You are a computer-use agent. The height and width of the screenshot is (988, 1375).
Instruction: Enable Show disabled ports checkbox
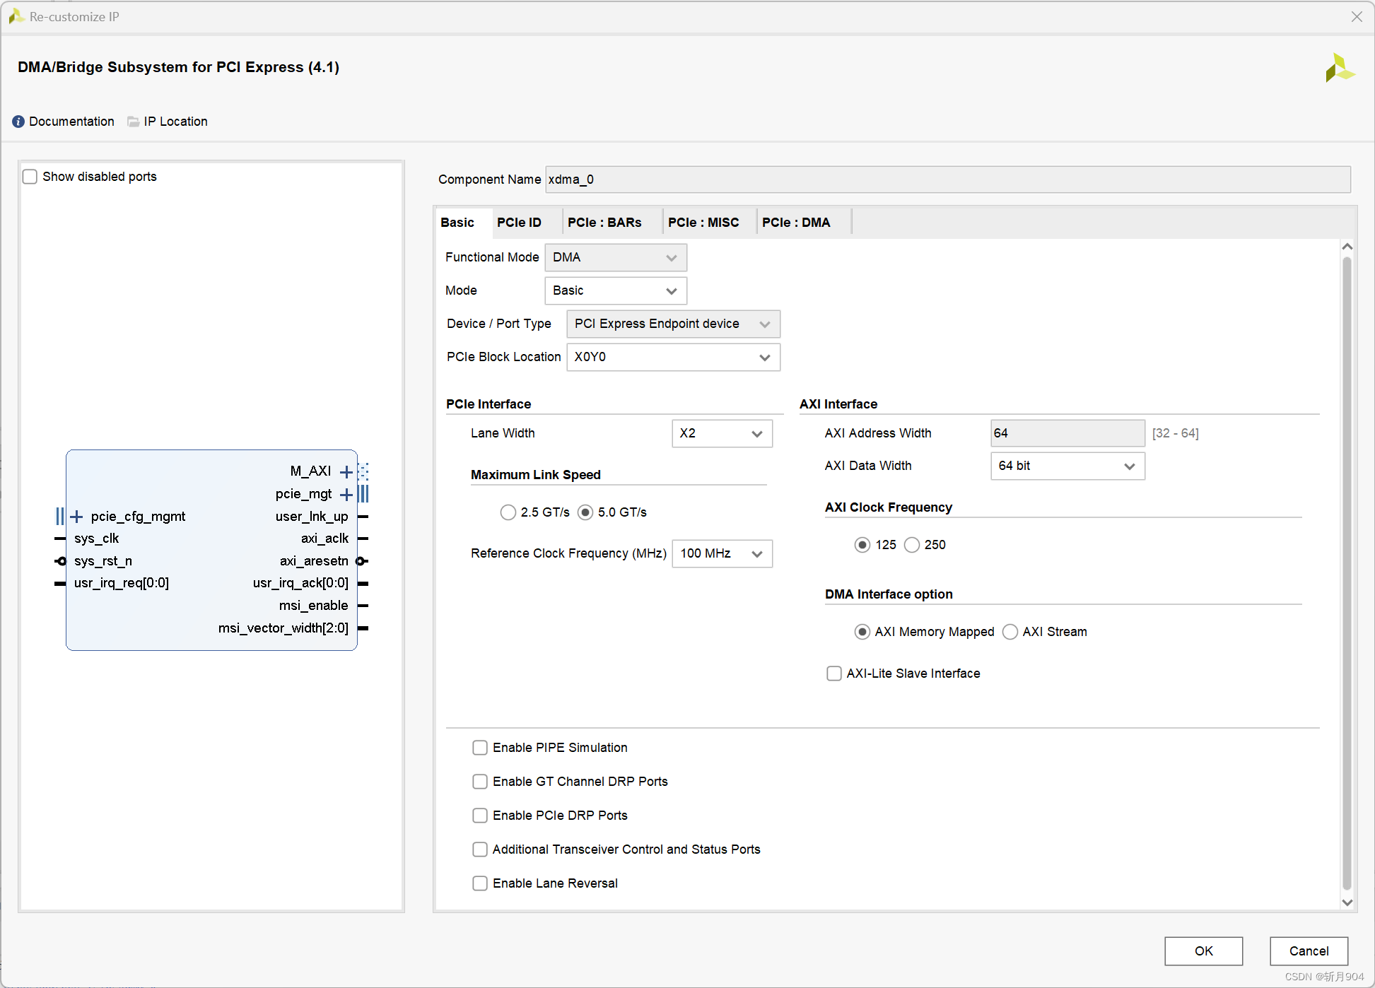pos(30,177)
